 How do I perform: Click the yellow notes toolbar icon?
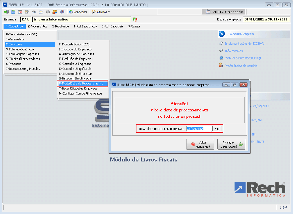click(27, 12)
